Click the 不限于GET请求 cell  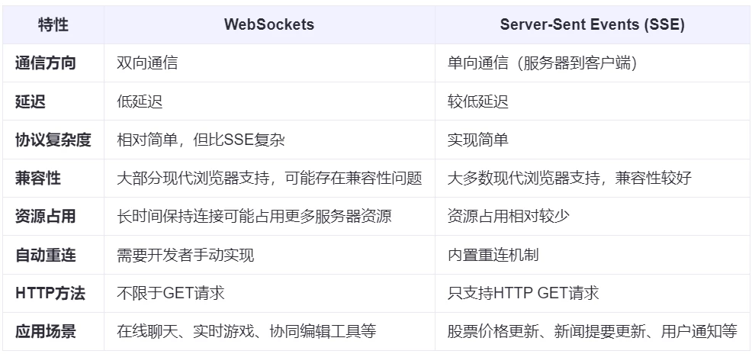171,293
